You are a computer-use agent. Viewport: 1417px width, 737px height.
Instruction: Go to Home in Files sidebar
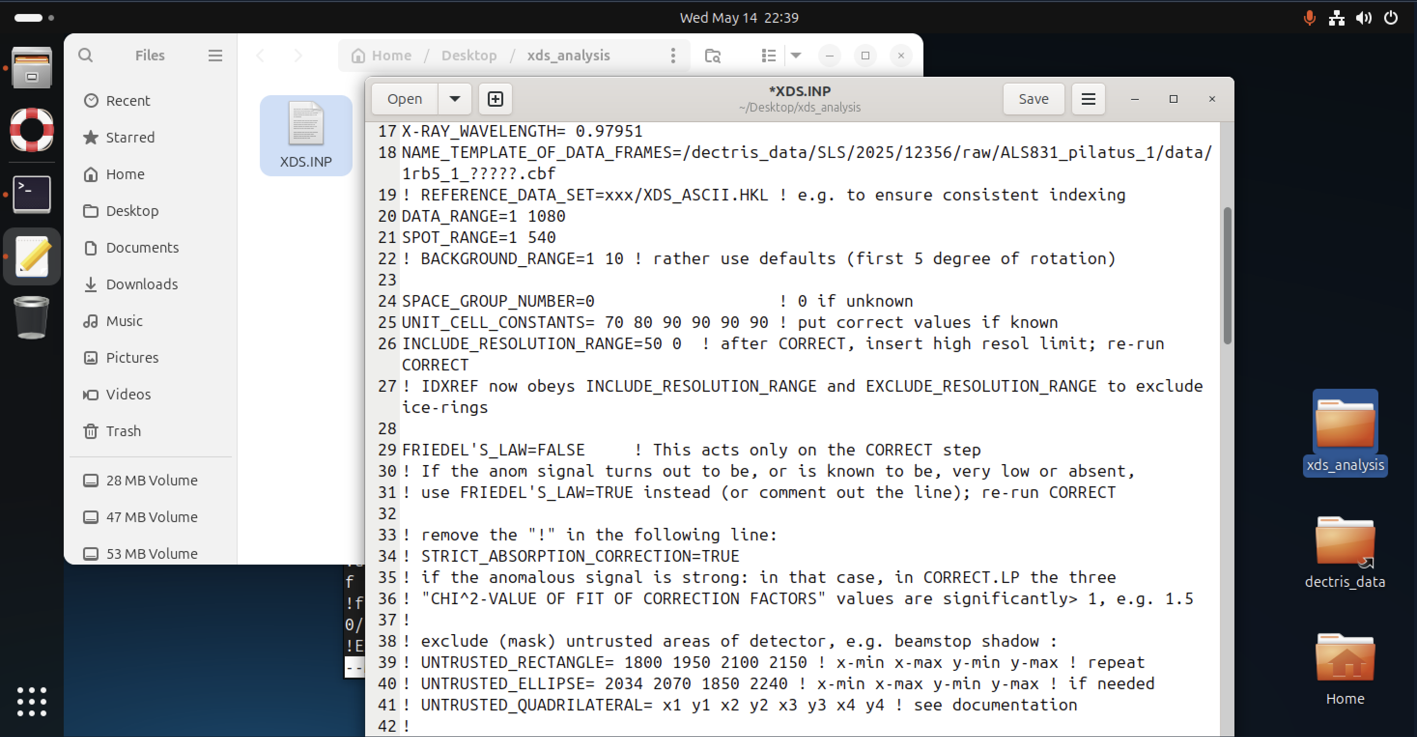coord(150,174)
